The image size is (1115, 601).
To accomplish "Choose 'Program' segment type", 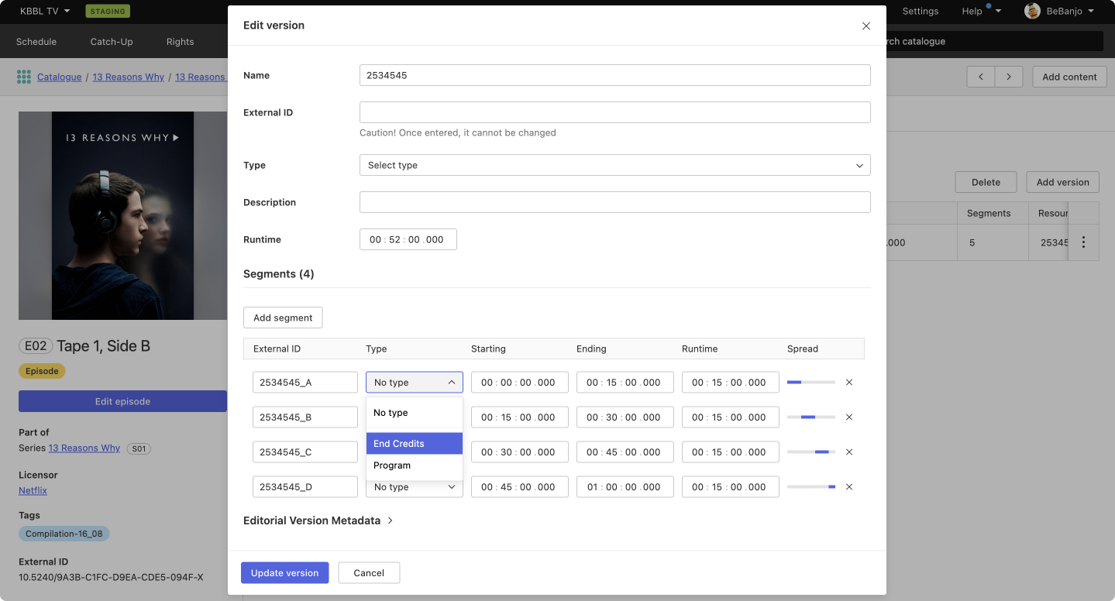I will [415, 465].
